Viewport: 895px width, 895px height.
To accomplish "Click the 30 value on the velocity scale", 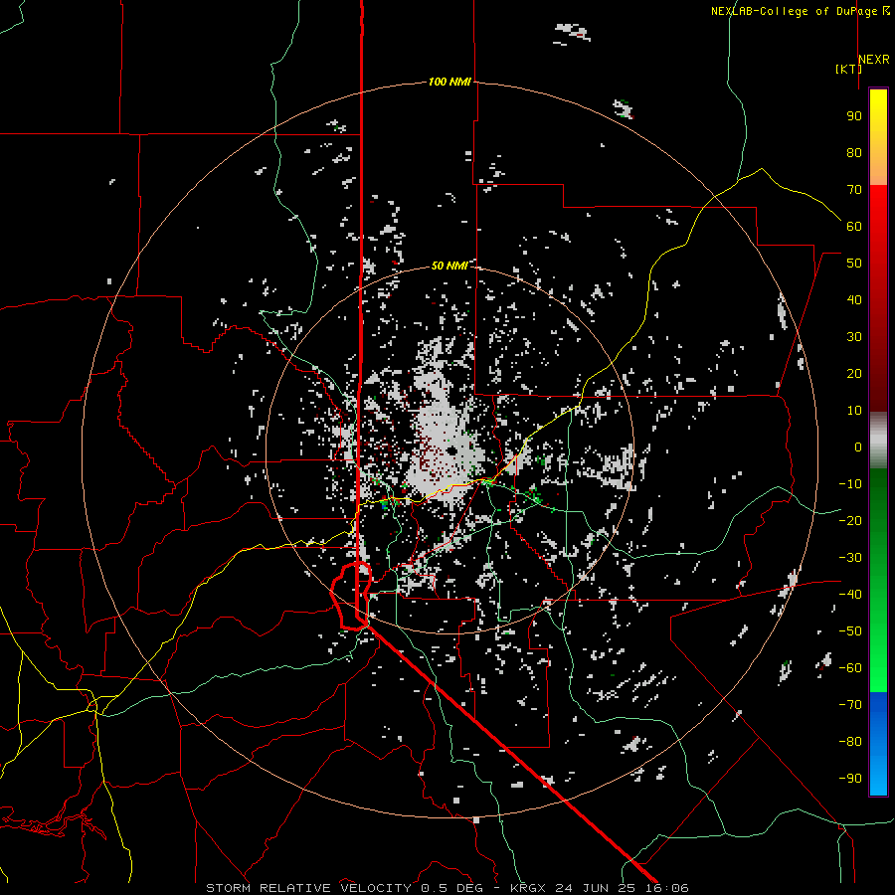I will click(x=854, y=337).
